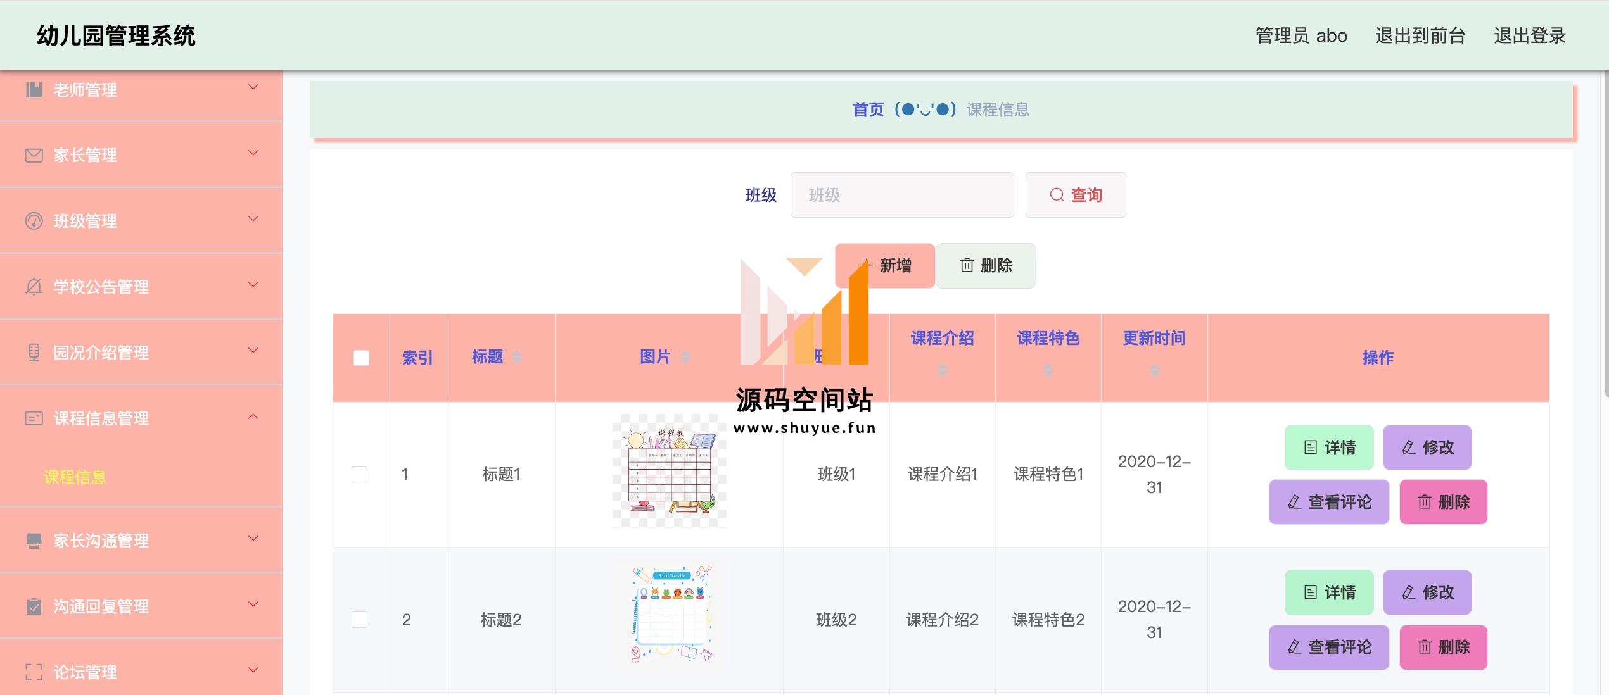This screenshot has height=695, width=1609.
Task: Expand 园况介绍管理 chevron
Action: click(253, 351)
